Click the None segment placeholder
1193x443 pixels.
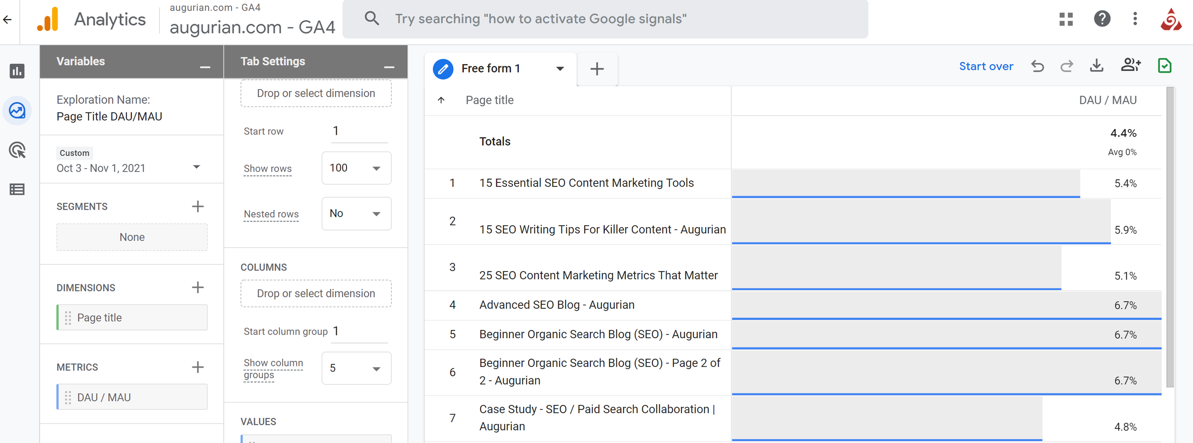click(x=132, y=237)
